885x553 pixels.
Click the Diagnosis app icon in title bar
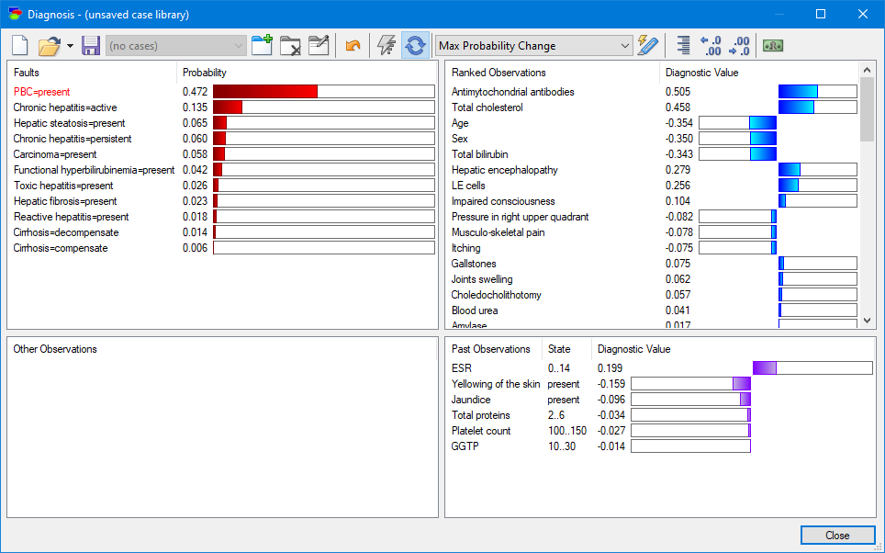click(15, 14)
